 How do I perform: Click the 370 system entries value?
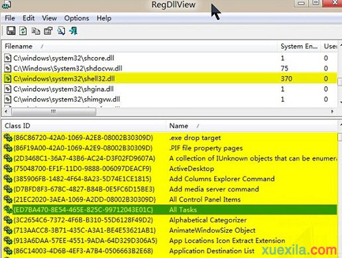pos(286,79)
